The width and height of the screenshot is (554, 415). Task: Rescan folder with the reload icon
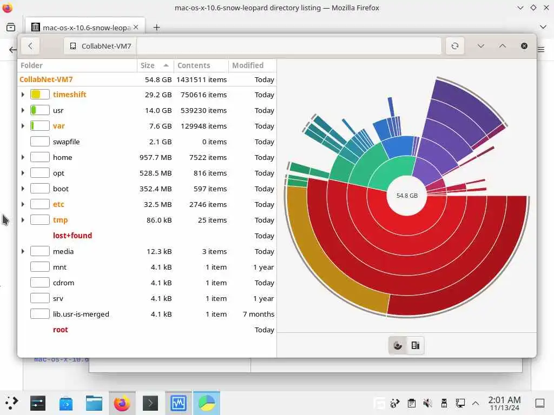click(454, 46)
